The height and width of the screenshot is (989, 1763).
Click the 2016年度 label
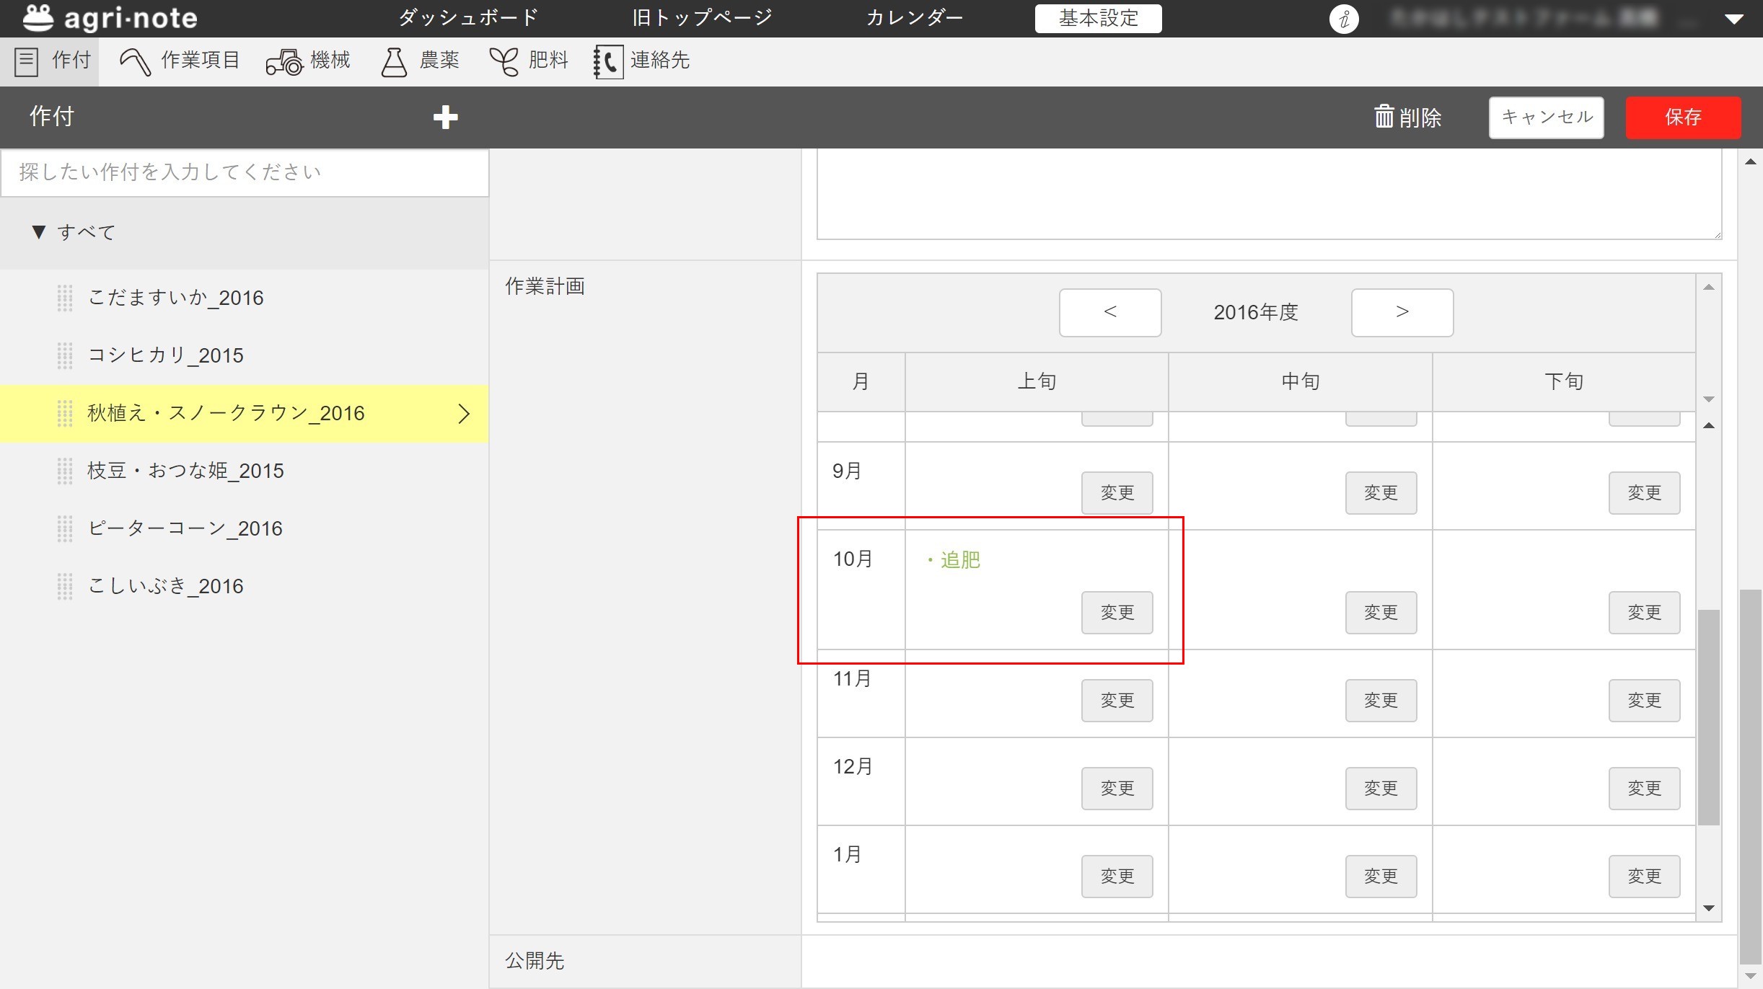coord(1256,312)
